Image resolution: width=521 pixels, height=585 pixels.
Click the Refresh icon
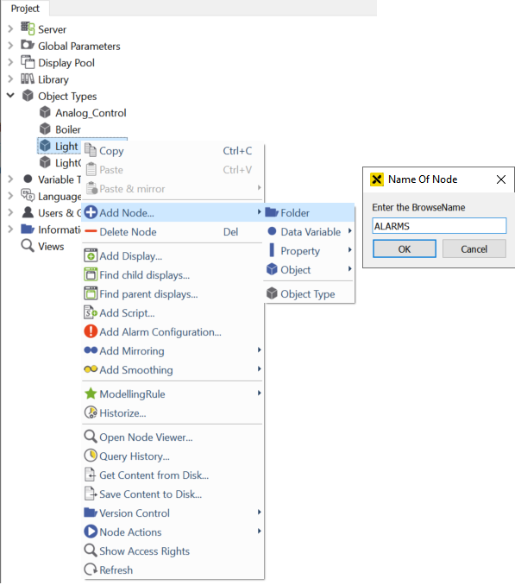(x=91, y=570)
